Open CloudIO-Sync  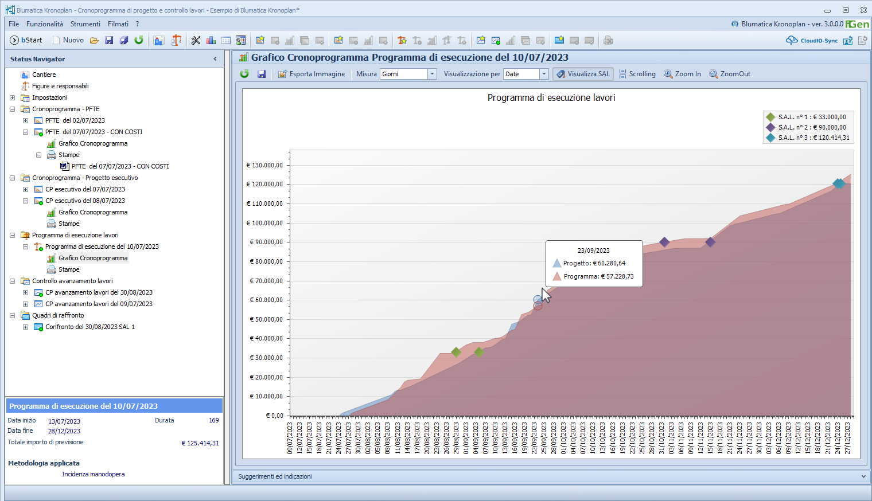(812, 40)
